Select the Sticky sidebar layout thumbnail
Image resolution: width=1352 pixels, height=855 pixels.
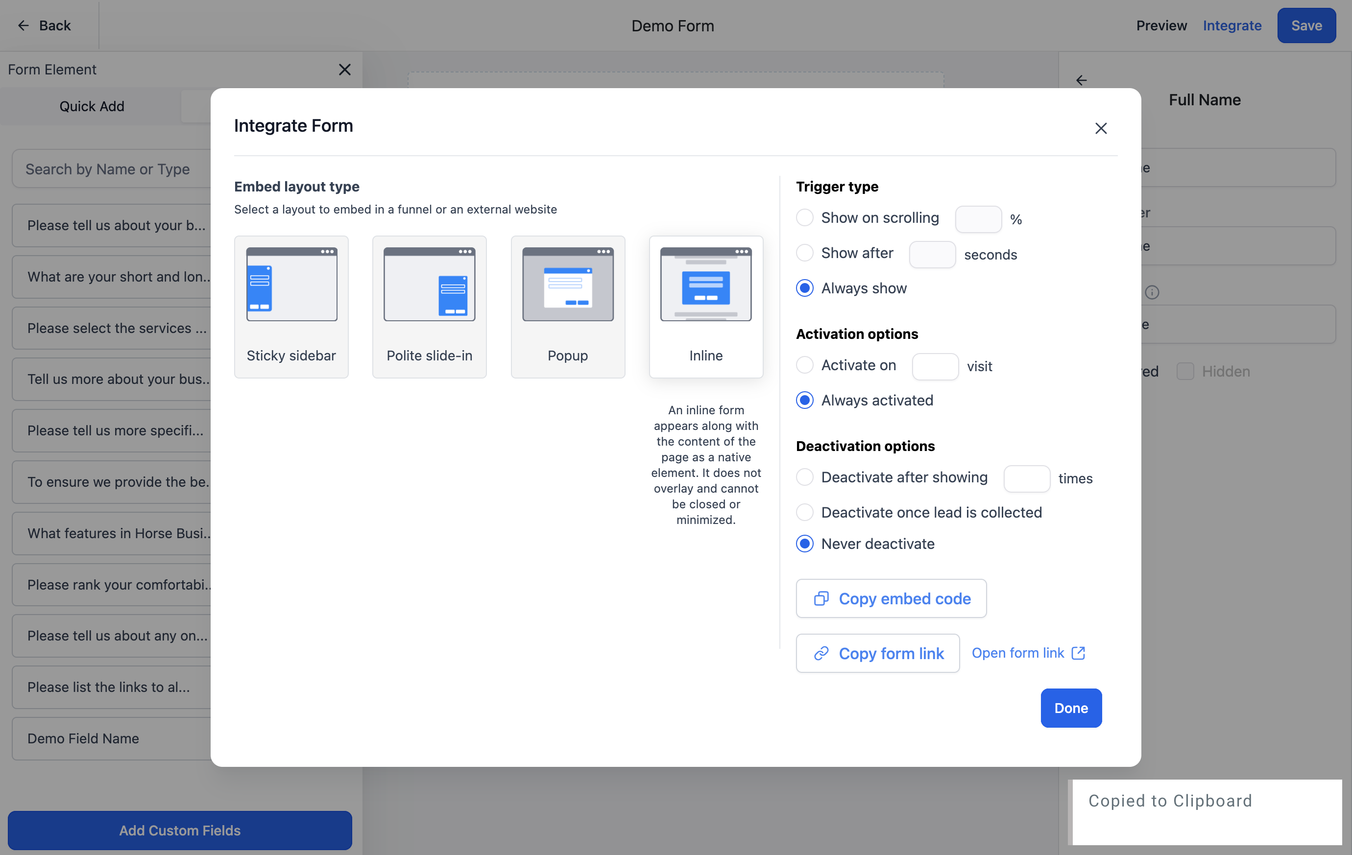[x=291, y=307]
